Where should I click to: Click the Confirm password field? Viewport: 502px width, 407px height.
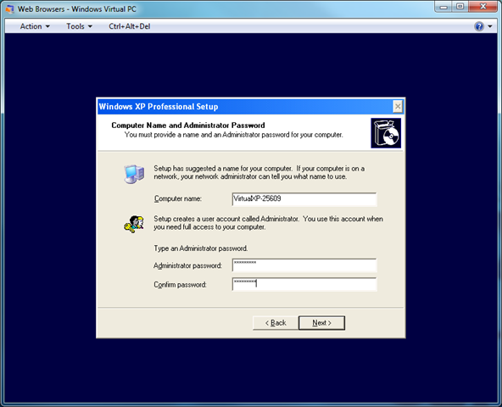304,284
